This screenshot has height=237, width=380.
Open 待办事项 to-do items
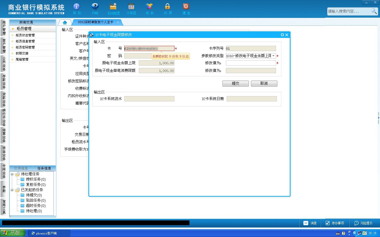point(335,223)
